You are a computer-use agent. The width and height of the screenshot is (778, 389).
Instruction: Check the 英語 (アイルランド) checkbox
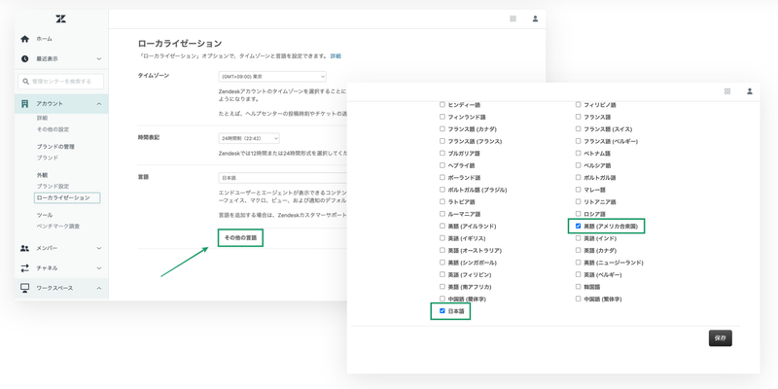pyautogui.click(x=442, y=227)
